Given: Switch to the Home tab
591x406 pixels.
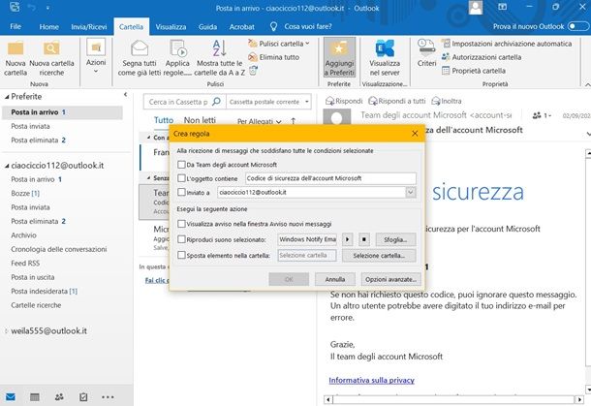Looking at the screenshot, I should point(49,27).
